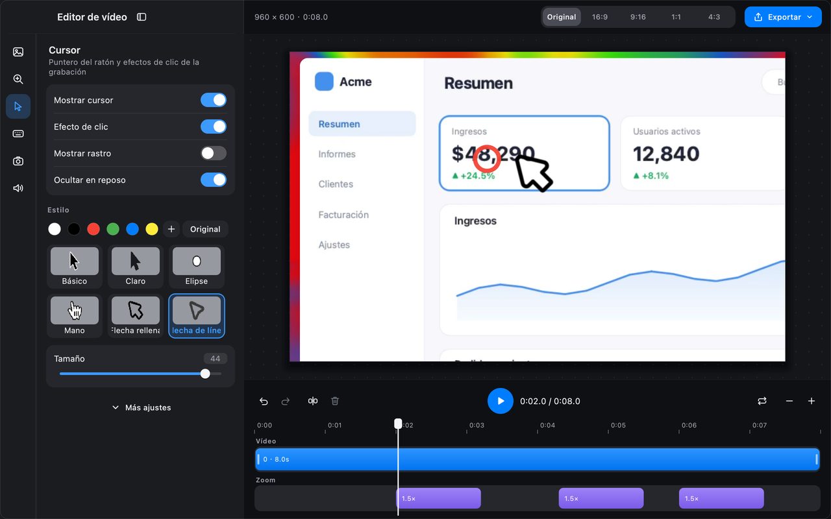Select the Claro cursor style

pyautogui.click(x=136, y=267)
